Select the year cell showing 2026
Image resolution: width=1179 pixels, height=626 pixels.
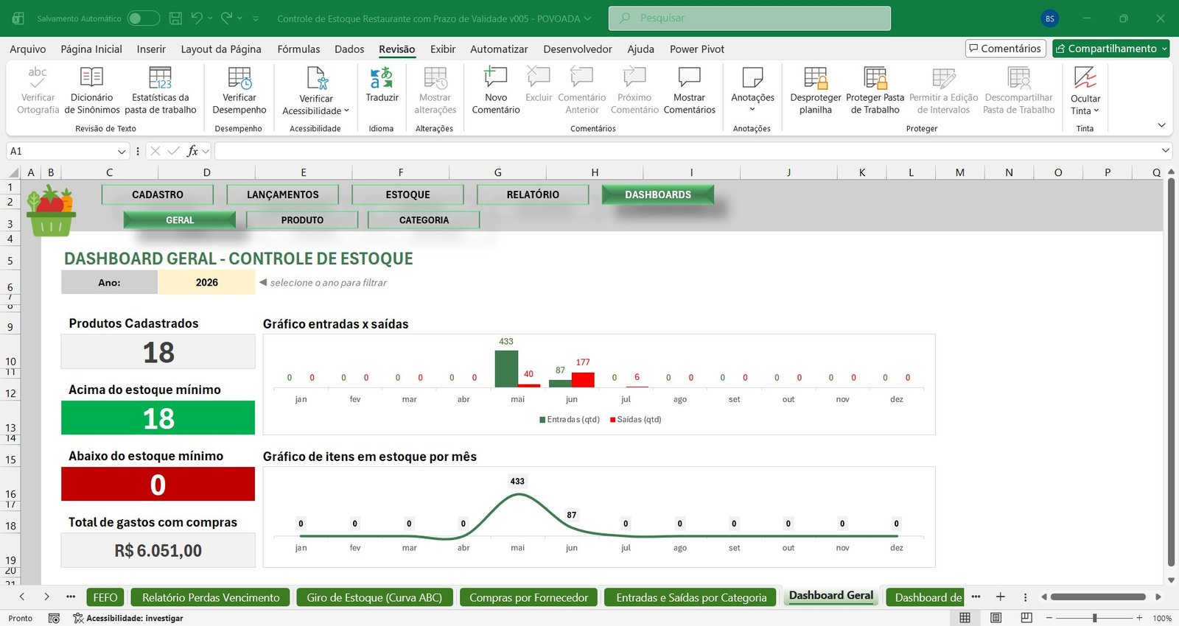(206, 282)
